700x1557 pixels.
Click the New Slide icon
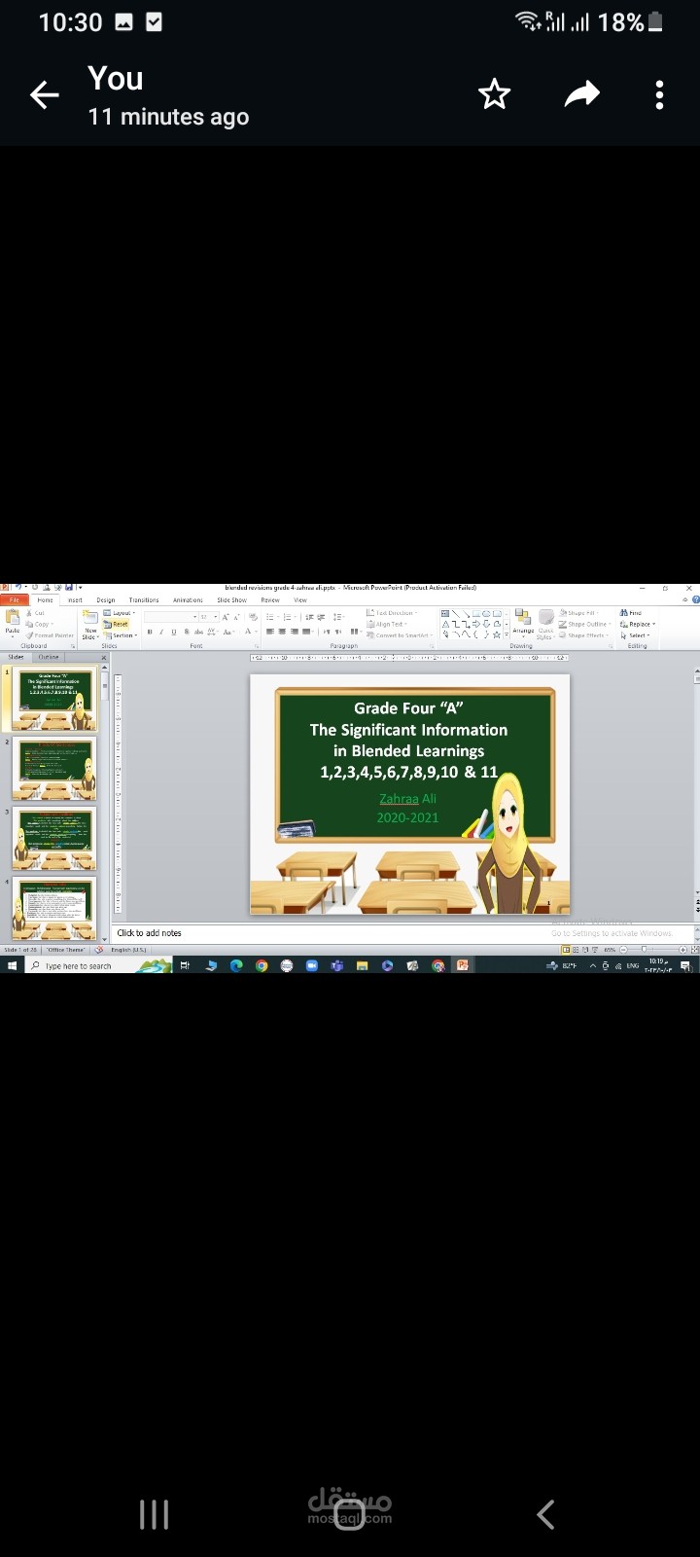pyautogui.click(x=90, y=617)
